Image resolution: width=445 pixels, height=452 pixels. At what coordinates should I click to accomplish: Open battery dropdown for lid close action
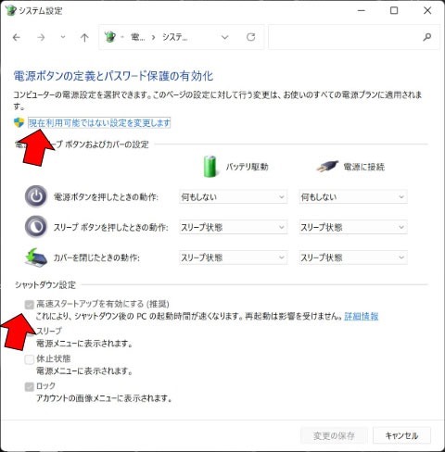pyautogui.click(x=233, y=257)
